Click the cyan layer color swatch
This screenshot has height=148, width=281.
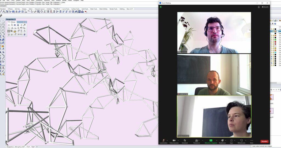[x=275, y=53]
